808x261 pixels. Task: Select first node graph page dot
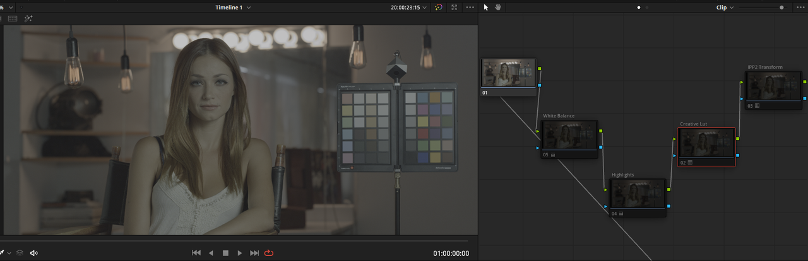tap(639, 8)
